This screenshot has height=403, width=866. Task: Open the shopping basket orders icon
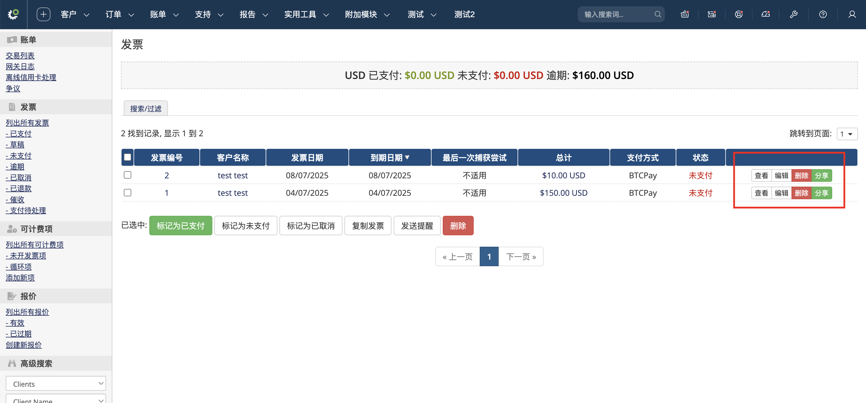(x=685, y=14)
